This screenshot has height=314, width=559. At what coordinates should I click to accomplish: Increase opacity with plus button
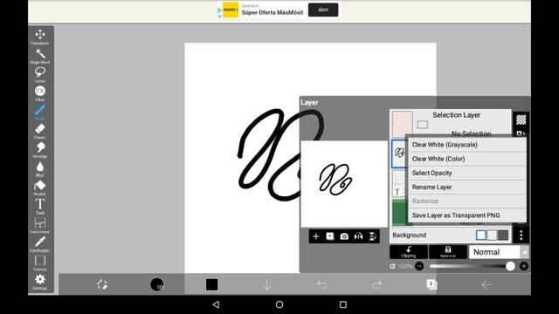pos(524,266)
